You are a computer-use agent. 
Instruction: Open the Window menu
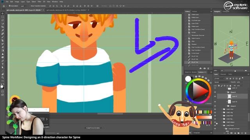click(x=55, y=2)
